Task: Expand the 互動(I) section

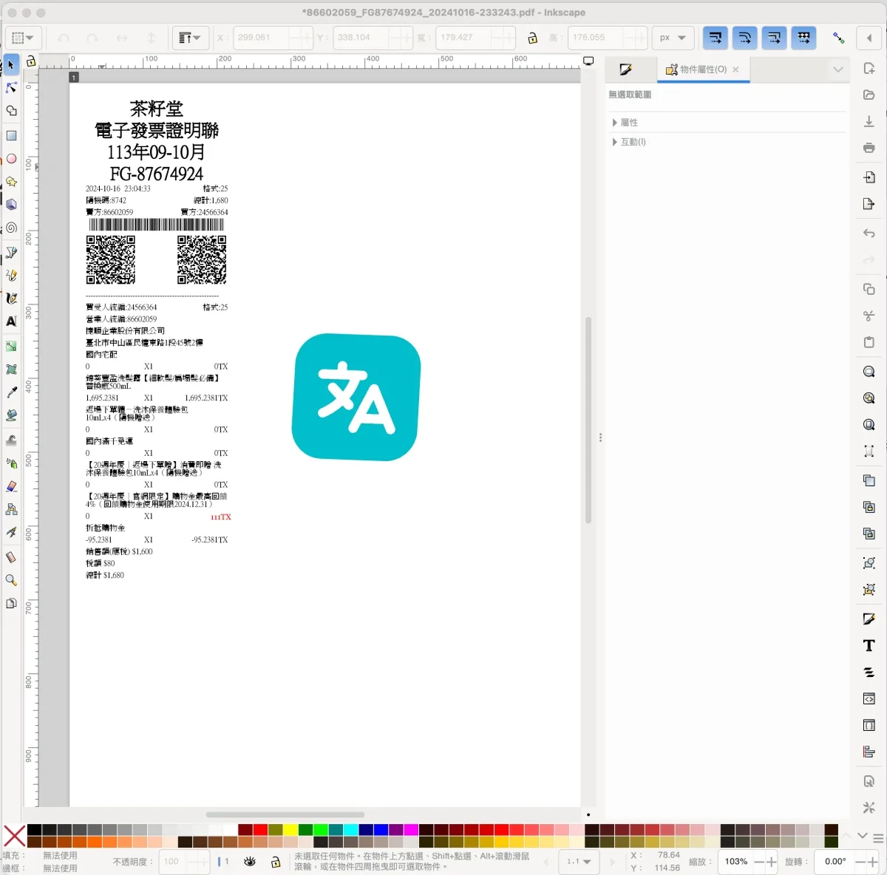Action: 633,142
